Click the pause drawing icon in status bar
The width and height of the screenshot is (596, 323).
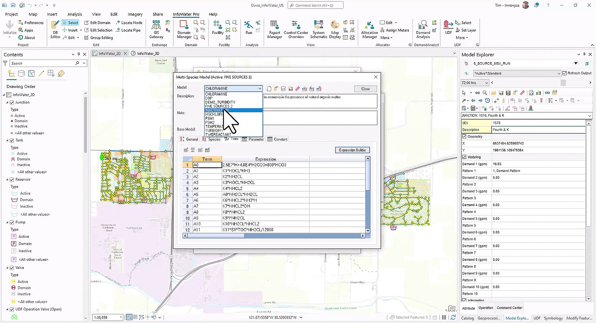[444, 317]
